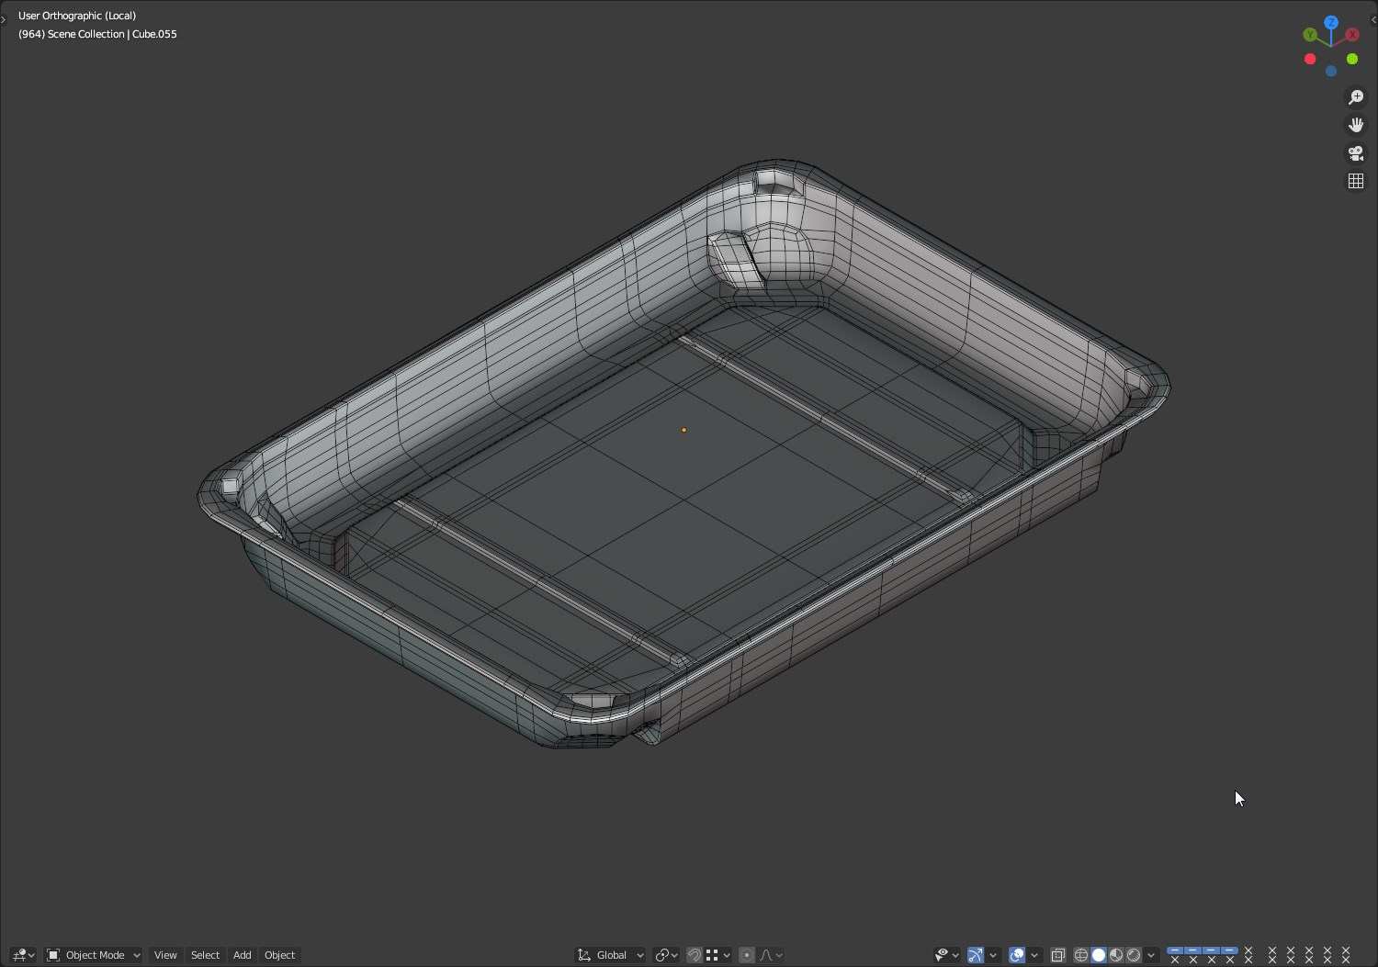Click the zoom view magnifier icon

coord(1356,97)
